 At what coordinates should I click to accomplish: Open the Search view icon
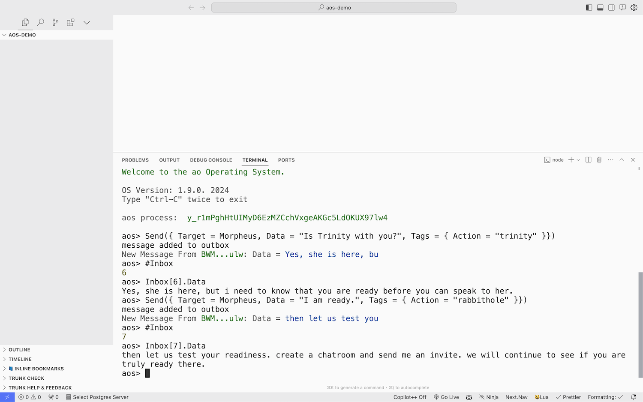pyautogui.click(x=41, y=22)
